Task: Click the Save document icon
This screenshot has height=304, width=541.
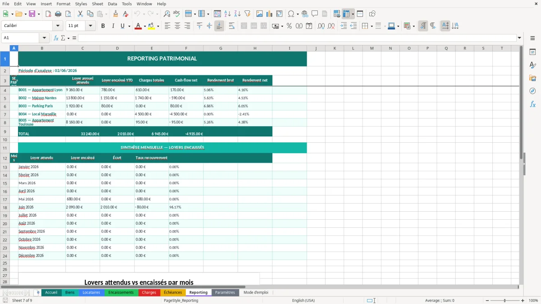Action: click(32, 14)
